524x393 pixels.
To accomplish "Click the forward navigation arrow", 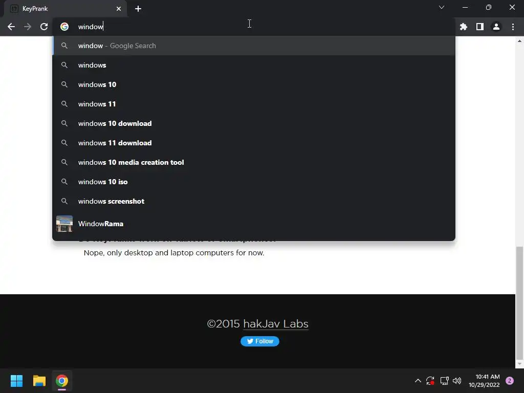I will coord(28,27).
